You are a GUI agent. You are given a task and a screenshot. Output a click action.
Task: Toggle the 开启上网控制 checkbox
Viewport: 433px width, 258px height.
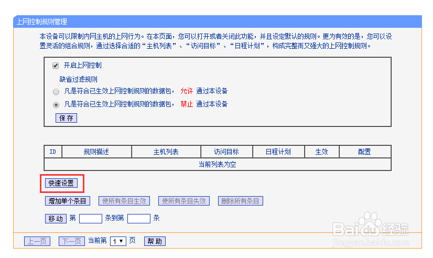56,66
